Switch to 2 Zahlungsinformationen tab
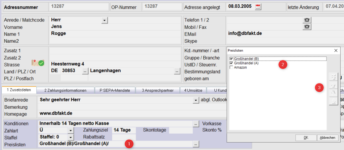The height and width of the screenshot is (150, 344). pos(66,90)
